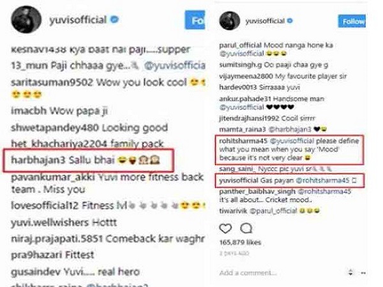Open harbhajan3 profile from Sallu bhai comment
Viewport: 383px width, 287px height.
38,160
